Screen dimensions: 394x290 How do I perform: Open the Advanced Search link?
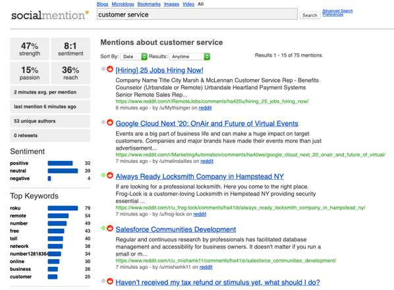pyautogui.click(x=337, y=11)
